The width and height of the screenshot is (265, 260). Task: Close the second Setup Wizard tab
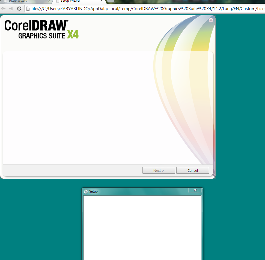(102, 1)
